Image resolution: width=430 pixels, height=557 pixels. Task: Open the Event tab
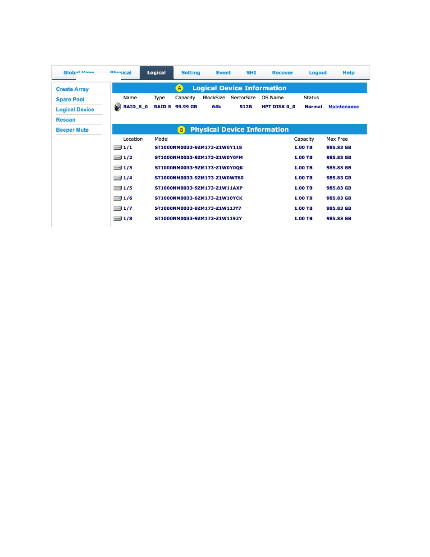click(x=223, y=73)
